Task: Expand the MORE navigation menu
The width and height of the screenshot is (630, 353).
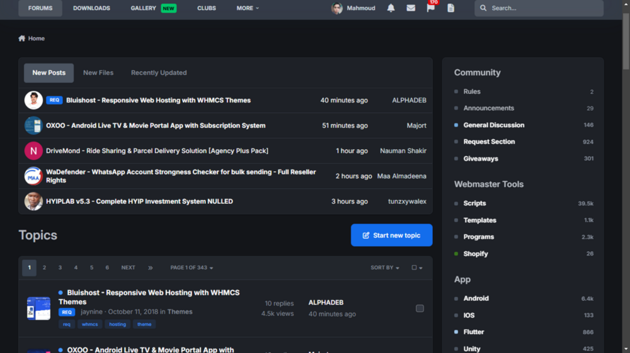Action: pyautogui.click(x=248, y=8)
